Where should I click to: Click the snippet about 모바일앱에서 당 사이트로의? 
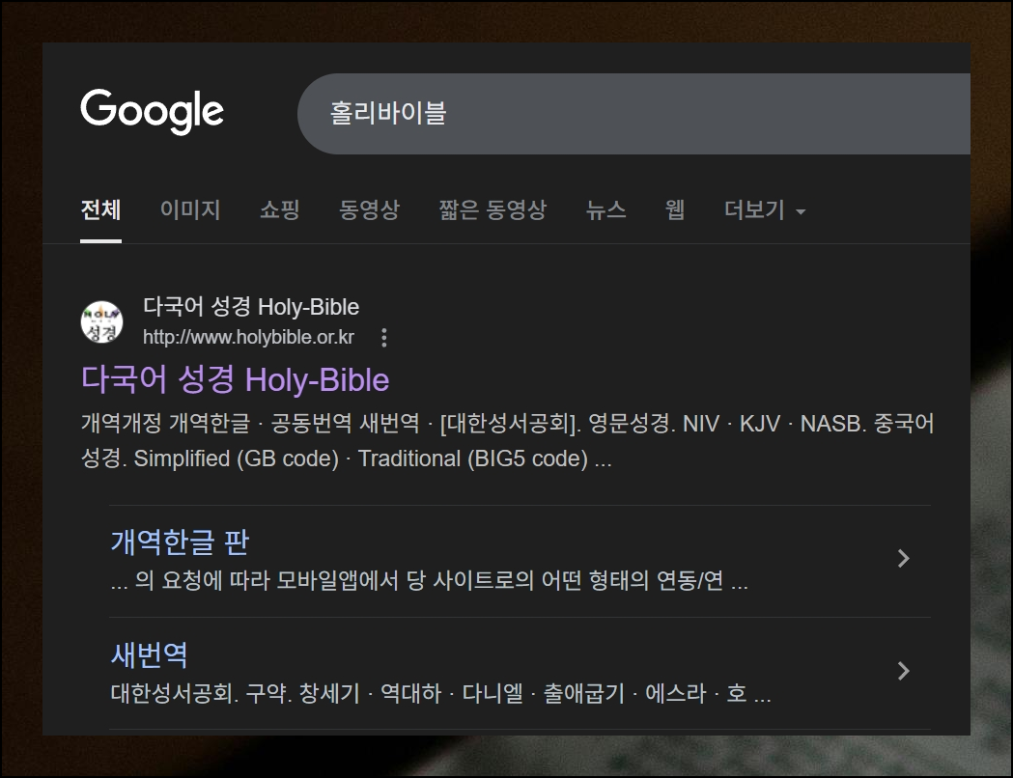429,580
